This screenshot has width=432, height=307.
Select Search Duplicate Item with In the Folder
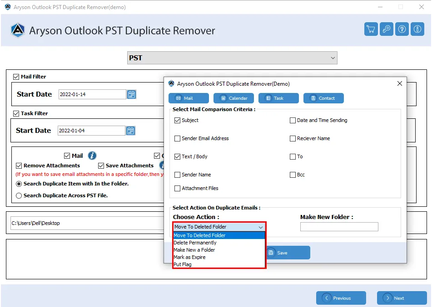pos(19,184)
